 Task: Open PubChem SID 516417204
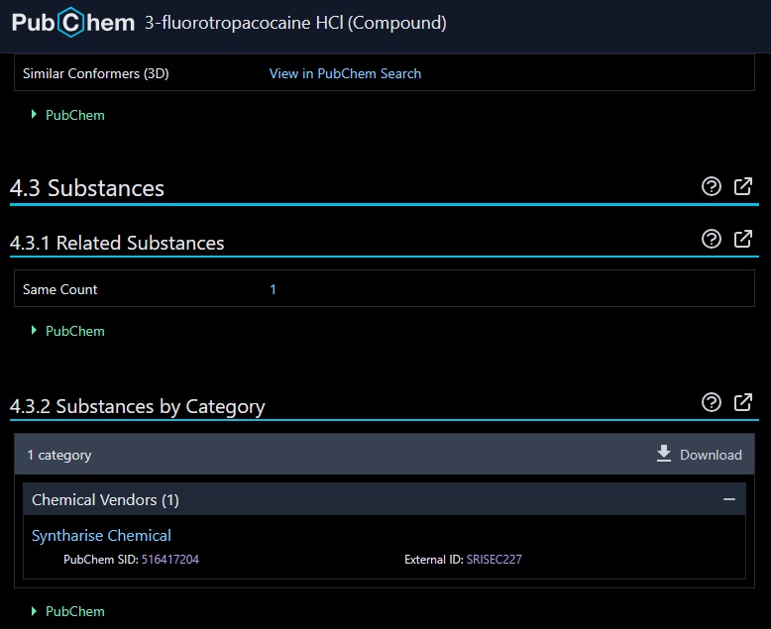(x=170, y=560)
